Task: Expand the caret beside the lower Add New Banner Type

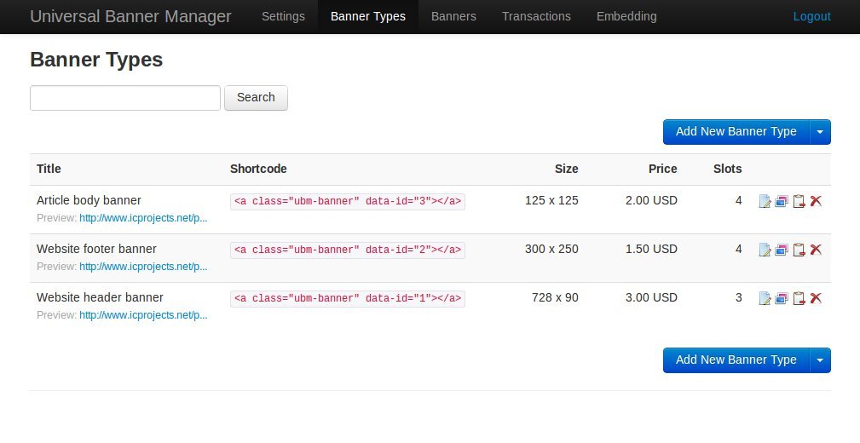Action: (x=820, y=360)
